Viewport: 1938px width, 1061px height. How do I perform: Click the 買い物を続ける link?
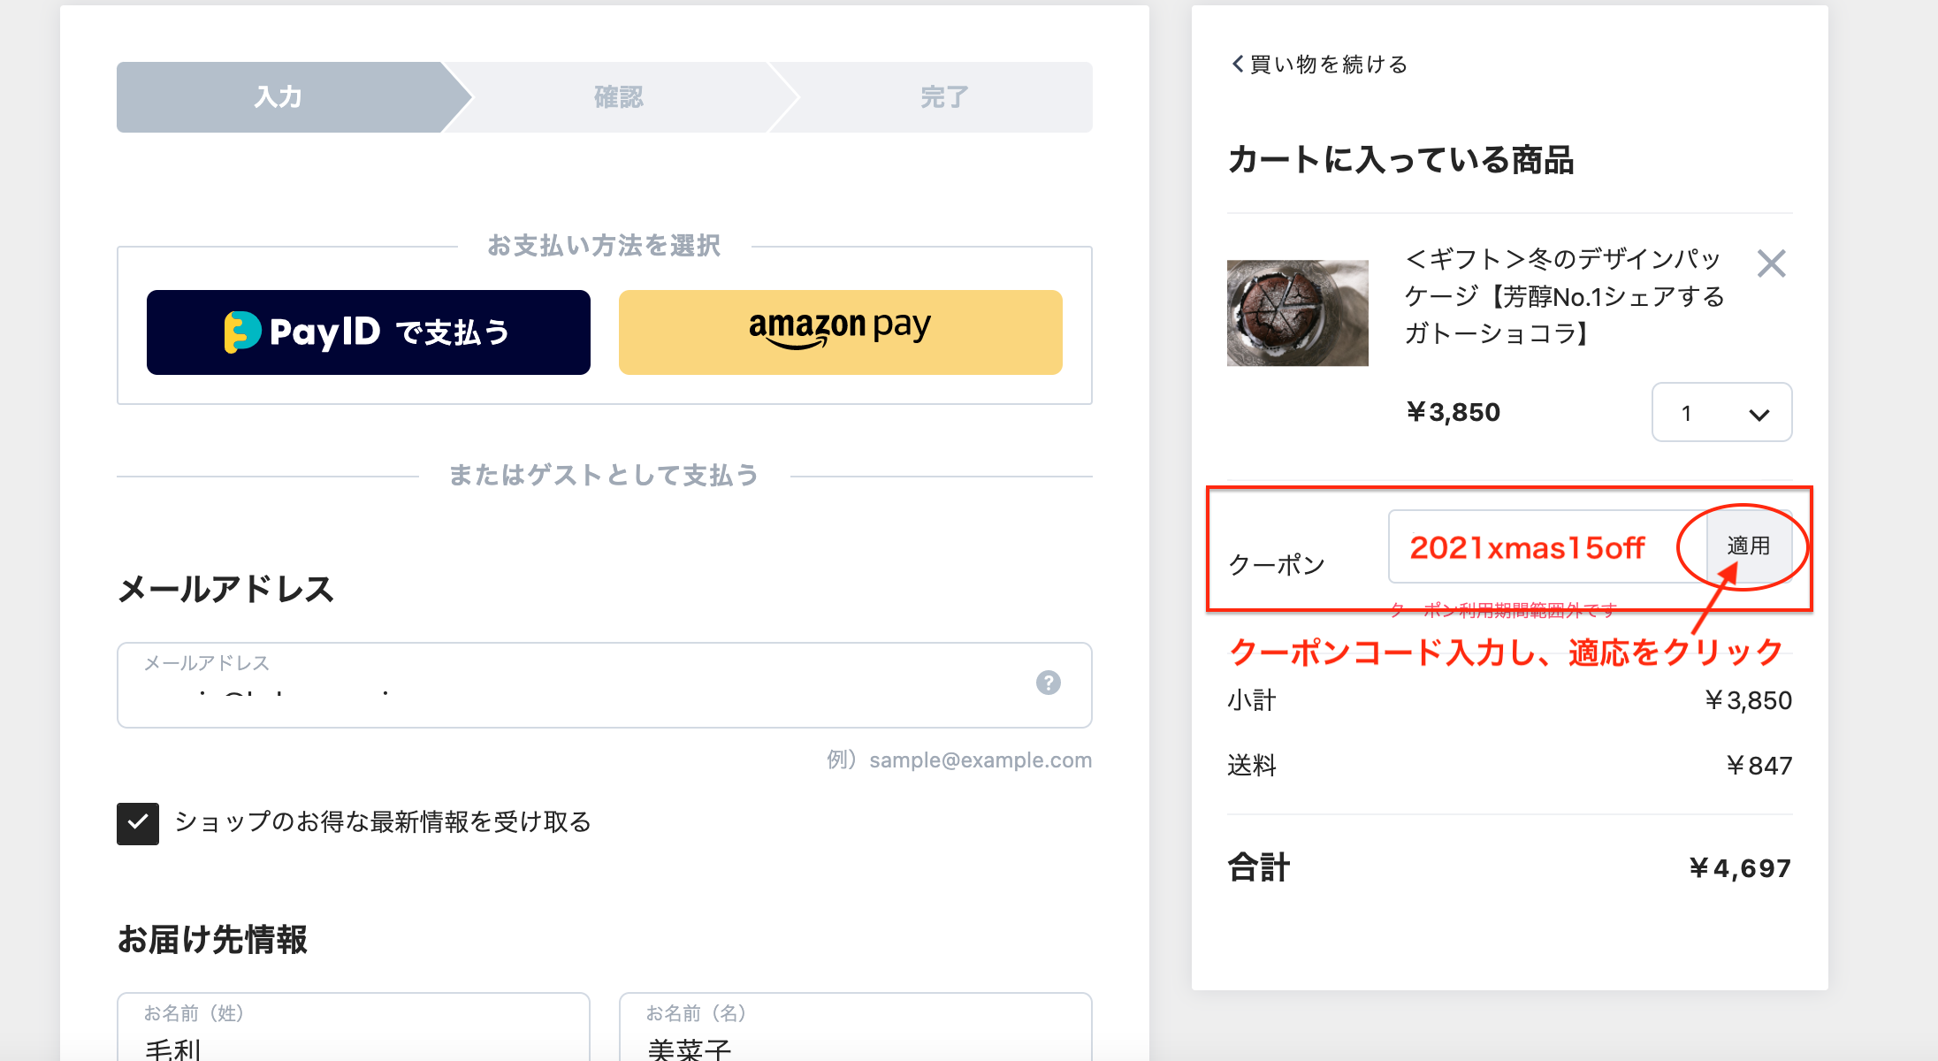coord(1319,64)
